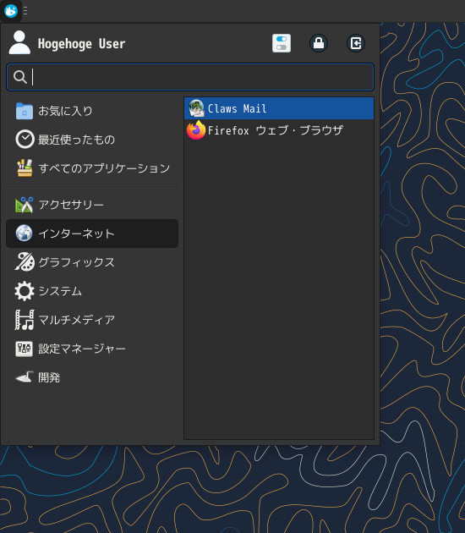The width and height of the screenshot is (465, 533).
Task: Select すべてのアプリケーション category
Action: point(92,168)
